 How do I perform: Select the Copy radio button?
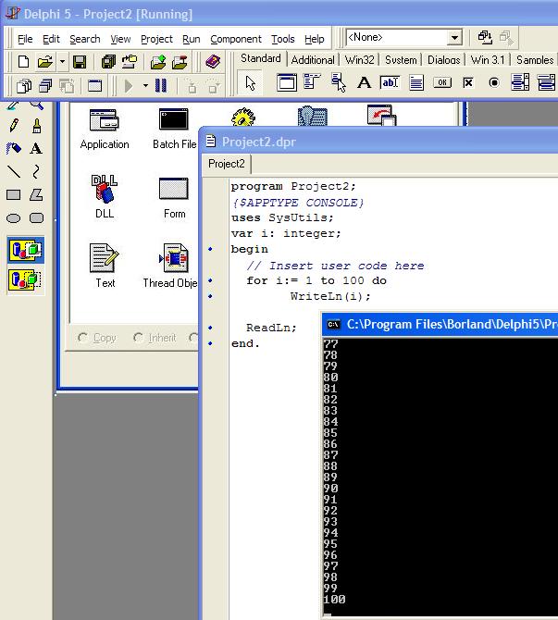84,338
